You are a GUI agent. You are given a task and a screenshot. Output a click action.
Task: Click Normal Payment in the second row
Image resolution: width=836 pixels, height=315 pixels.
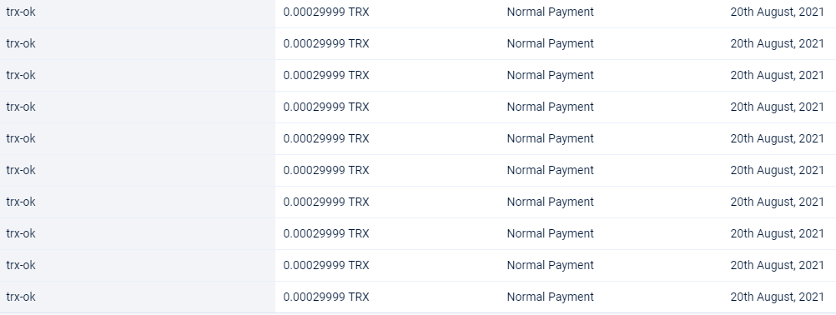550,43
